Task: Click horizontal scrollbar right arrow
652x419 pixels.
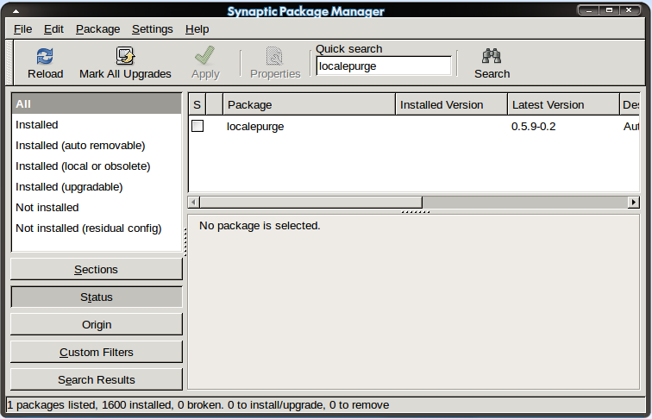Action: [x=633, y=202]
